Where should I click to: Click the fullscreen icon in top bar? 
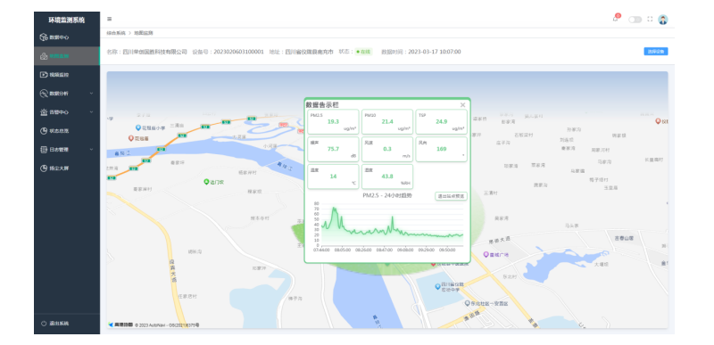click(650, 20)
